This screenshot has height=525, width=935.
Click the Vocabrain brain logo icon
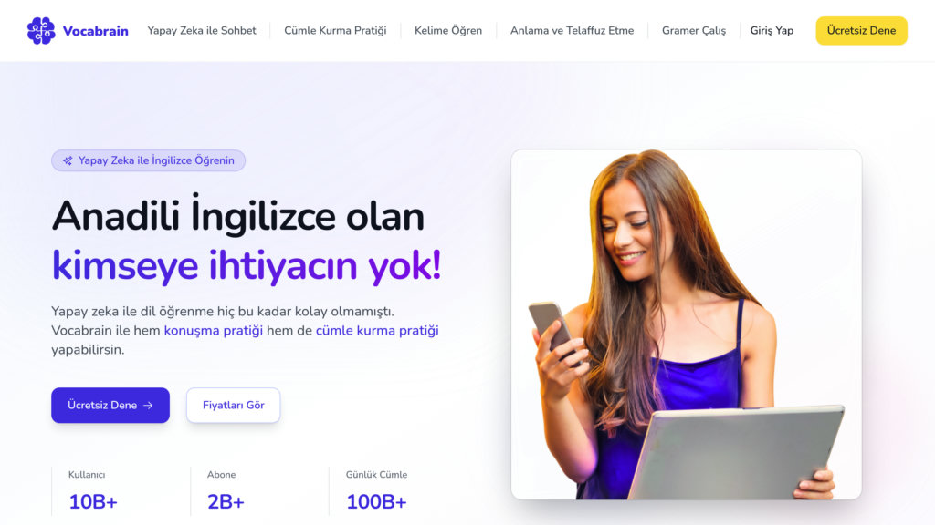tap(41, 30)
